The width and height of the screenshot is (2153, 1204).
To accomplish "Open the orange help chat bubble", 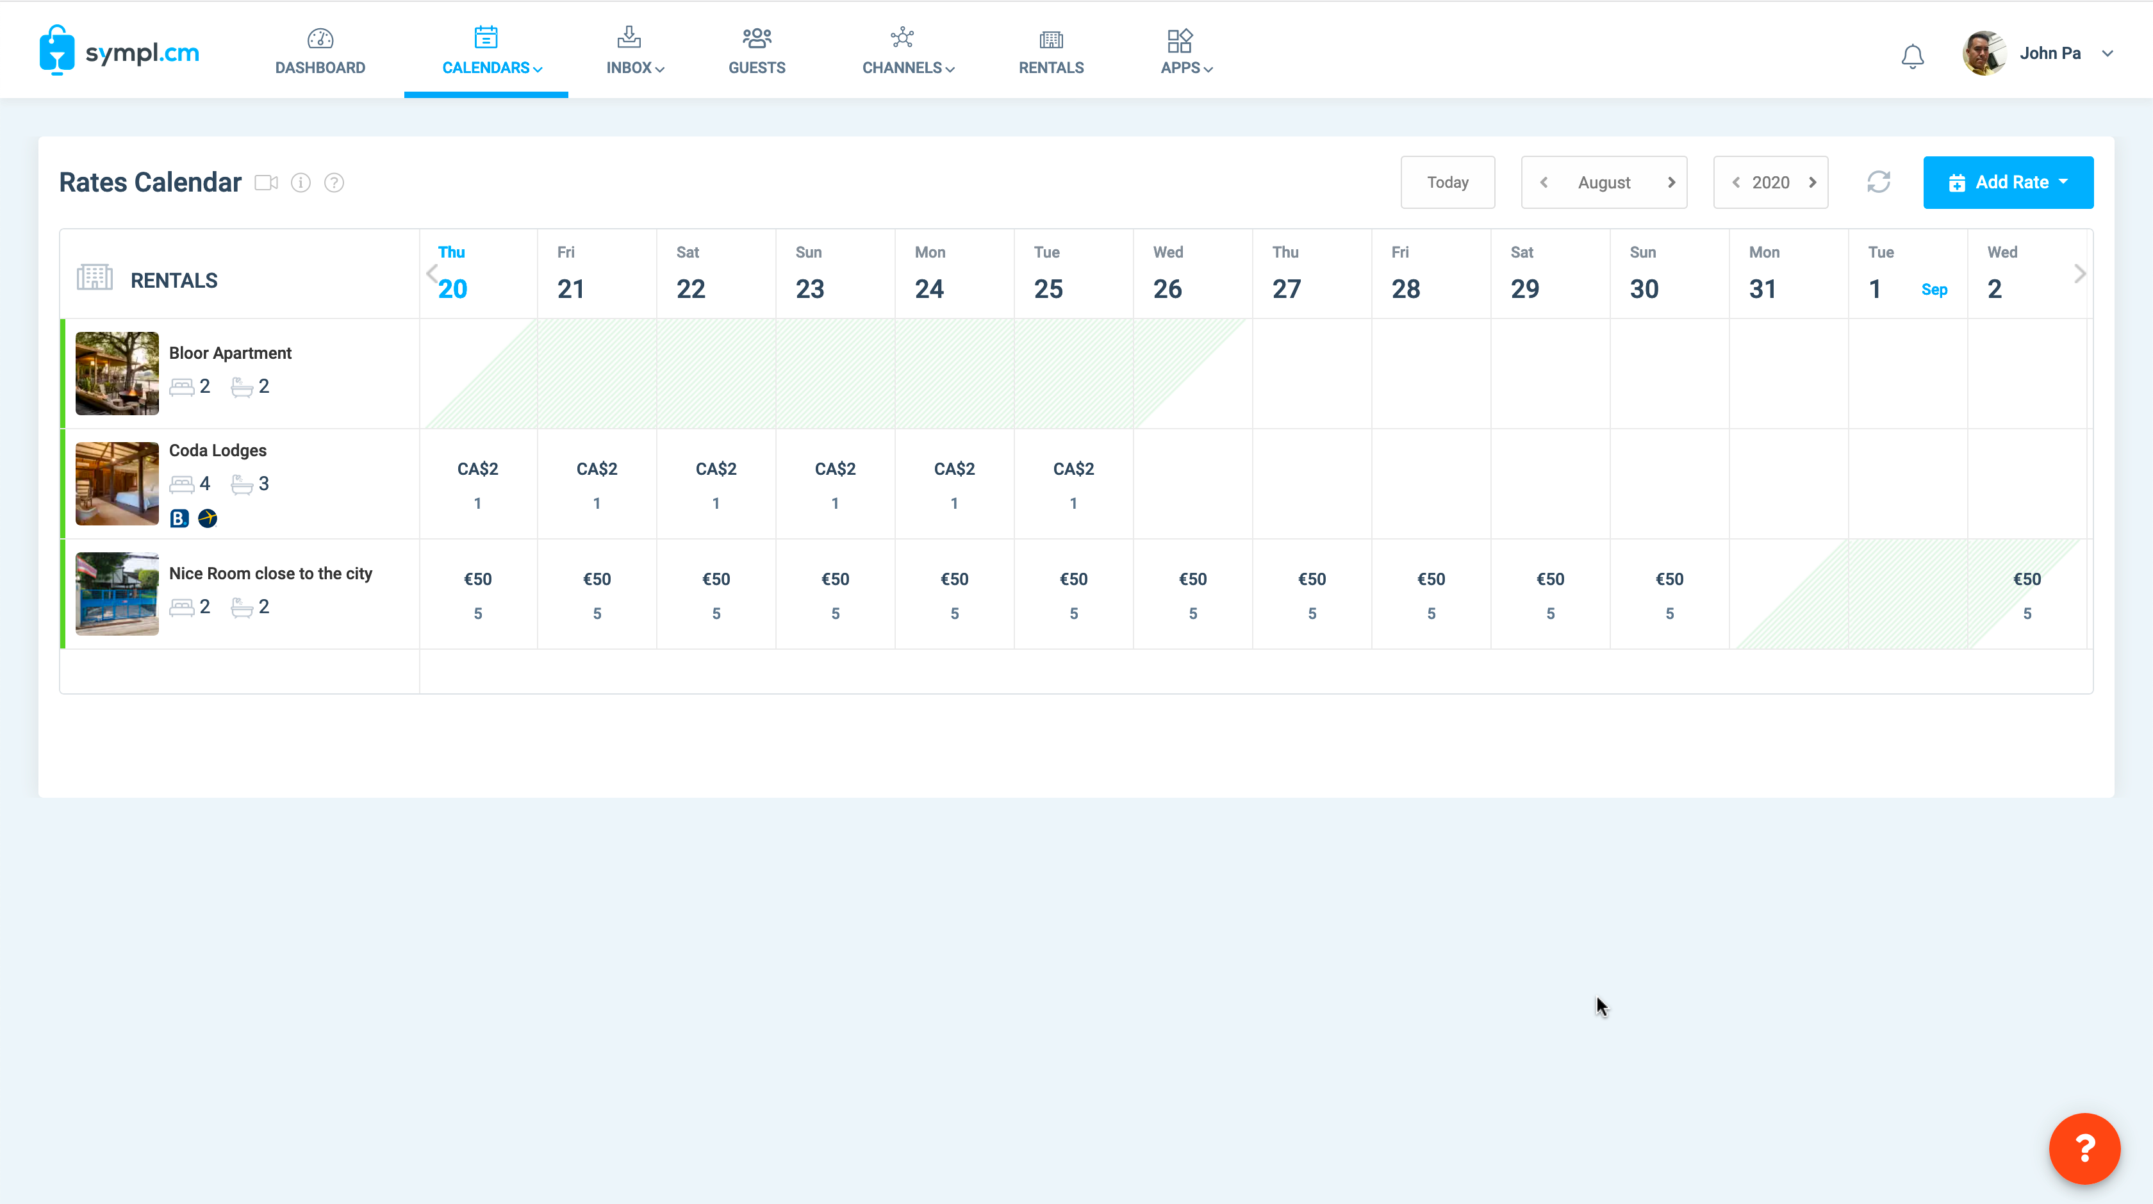I will coord(2084,1148).
